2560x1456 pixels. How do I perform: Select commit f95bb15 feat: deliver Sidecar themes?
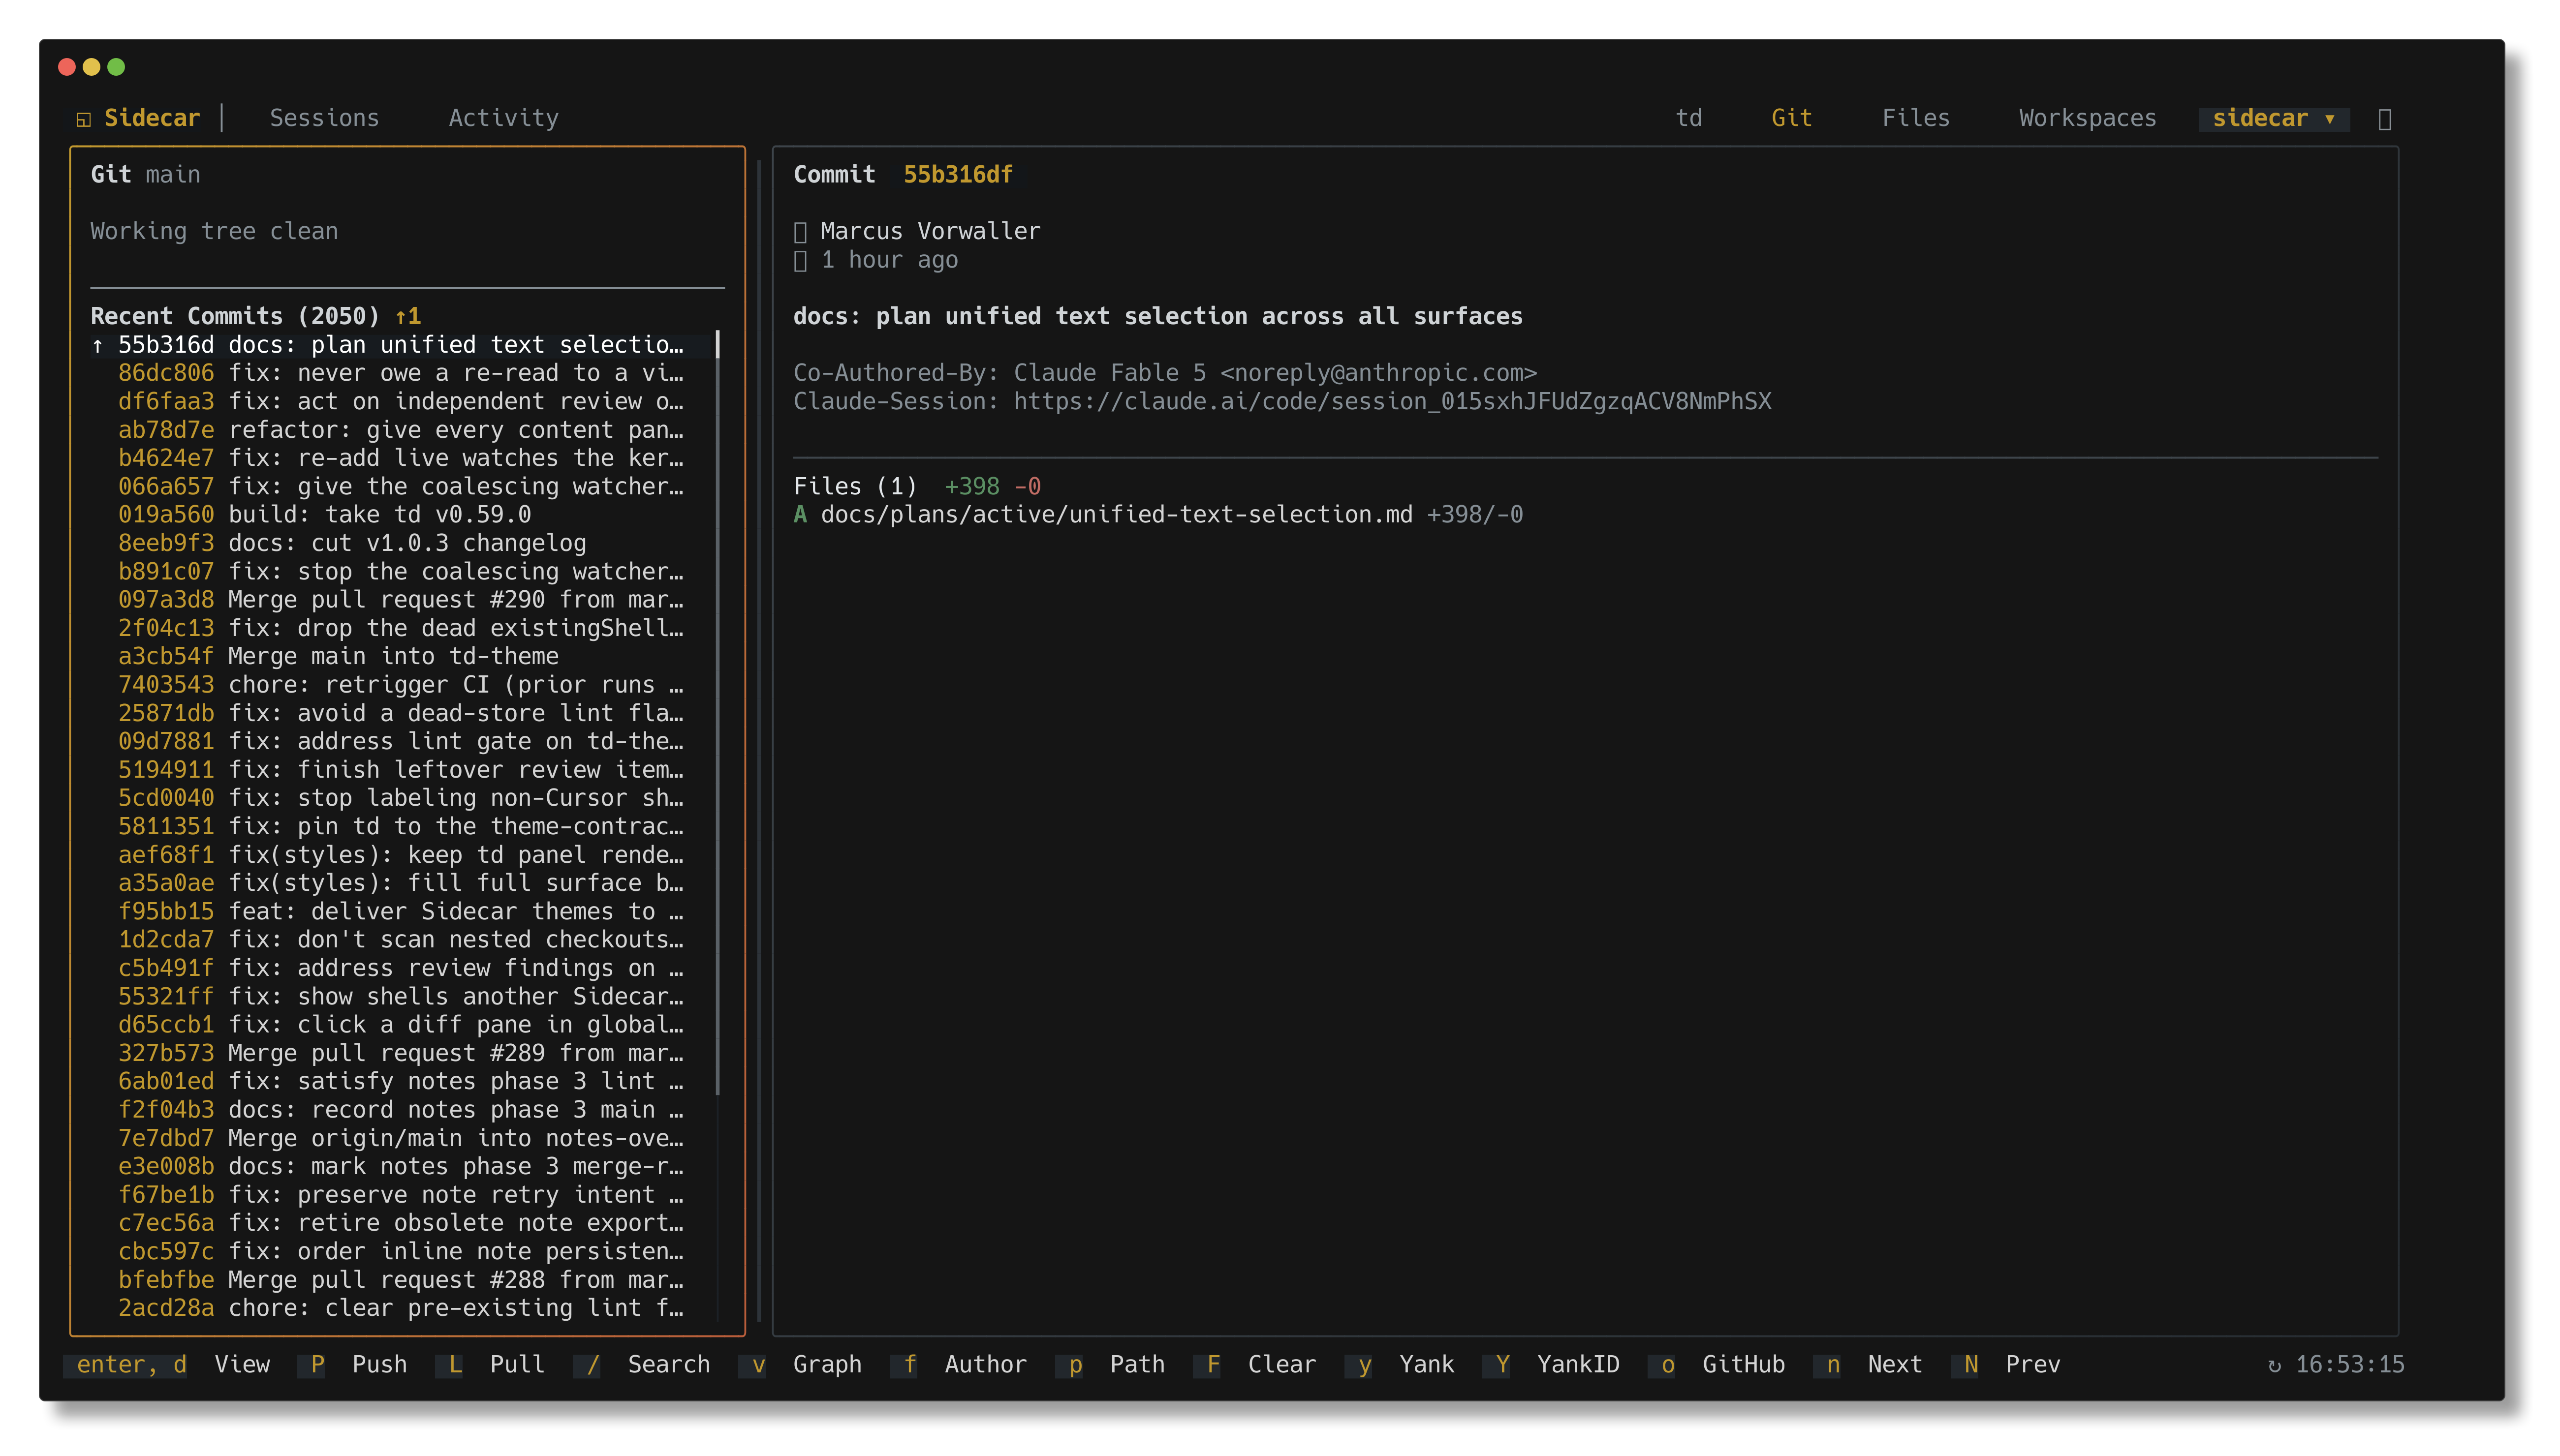tap(400, 911)
